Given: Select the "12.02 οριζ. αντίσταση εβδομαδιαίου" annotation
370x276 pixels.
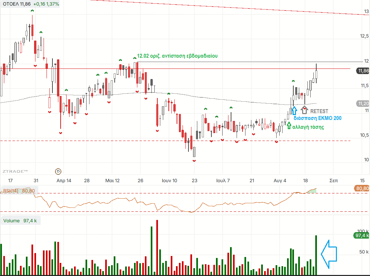Looking at the screenshot, I should coord(177,56).
